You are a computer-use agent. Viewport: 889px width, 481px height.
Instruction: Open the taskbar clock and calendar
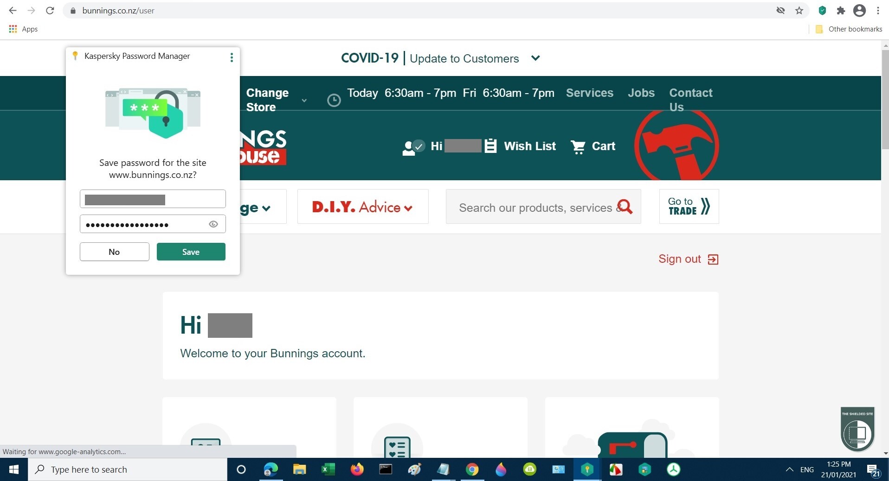[838, 469]
